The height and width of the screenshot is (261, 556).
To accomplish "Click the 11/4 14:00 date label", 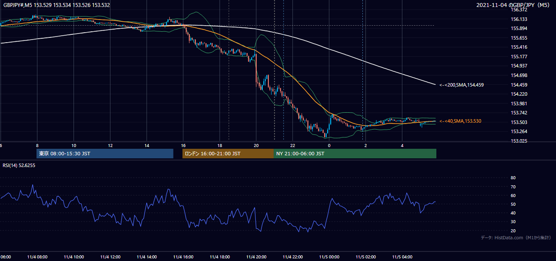I will pyautogui.click(x=147, y=257).
